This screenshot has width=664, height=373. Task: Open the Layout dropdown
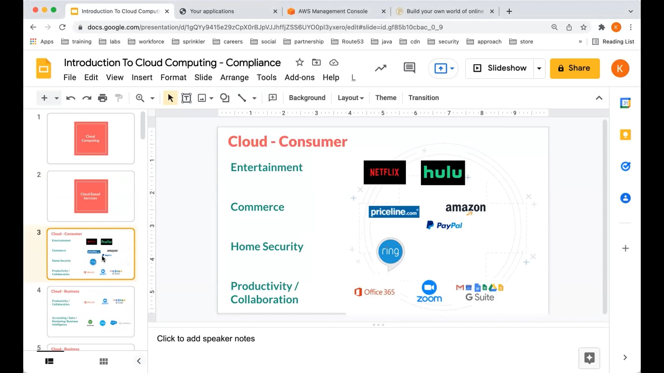click(x=351, y=98)
